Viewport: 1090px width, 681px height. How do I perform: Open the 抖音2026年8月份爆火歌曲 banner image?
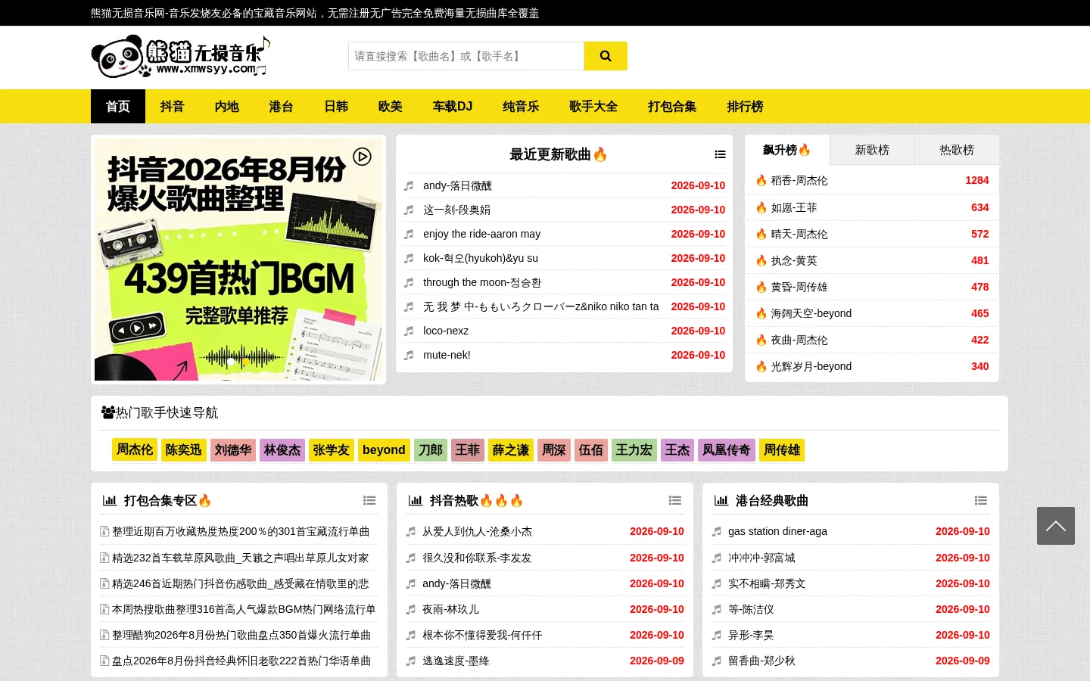tap(238, 260)
